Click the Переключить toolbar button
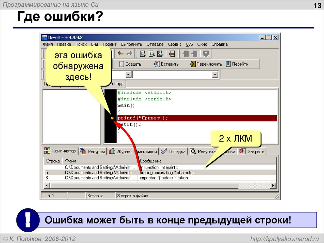324x243 pixels. [206, 64]
